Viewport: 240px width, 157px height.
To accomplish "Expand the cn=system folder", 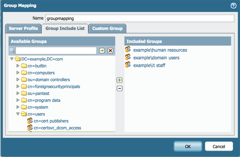I will [x=18, y=107].
